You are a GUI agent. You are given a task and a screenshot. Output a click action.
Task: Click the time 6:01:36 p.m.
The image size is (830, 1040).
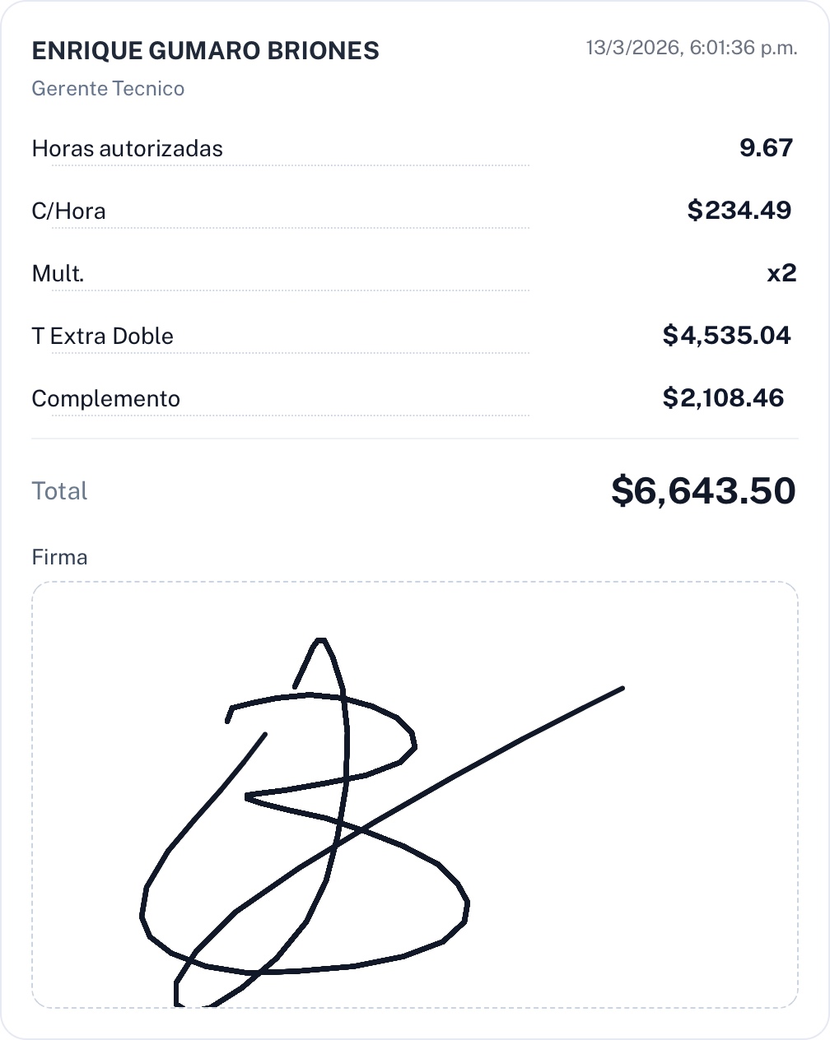(744, 48)
